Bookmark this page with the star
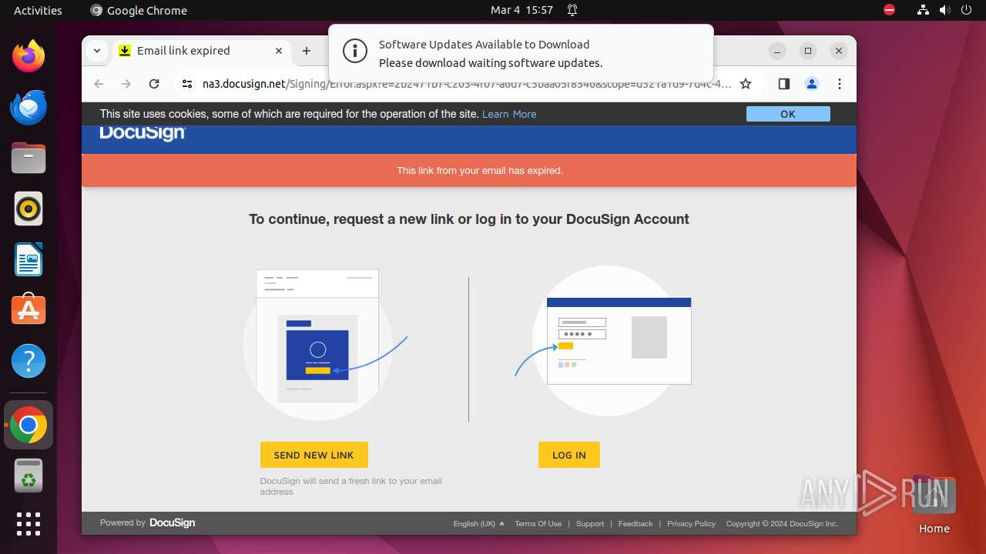This screenshot has height=554, width=986. tap(746, 84)
